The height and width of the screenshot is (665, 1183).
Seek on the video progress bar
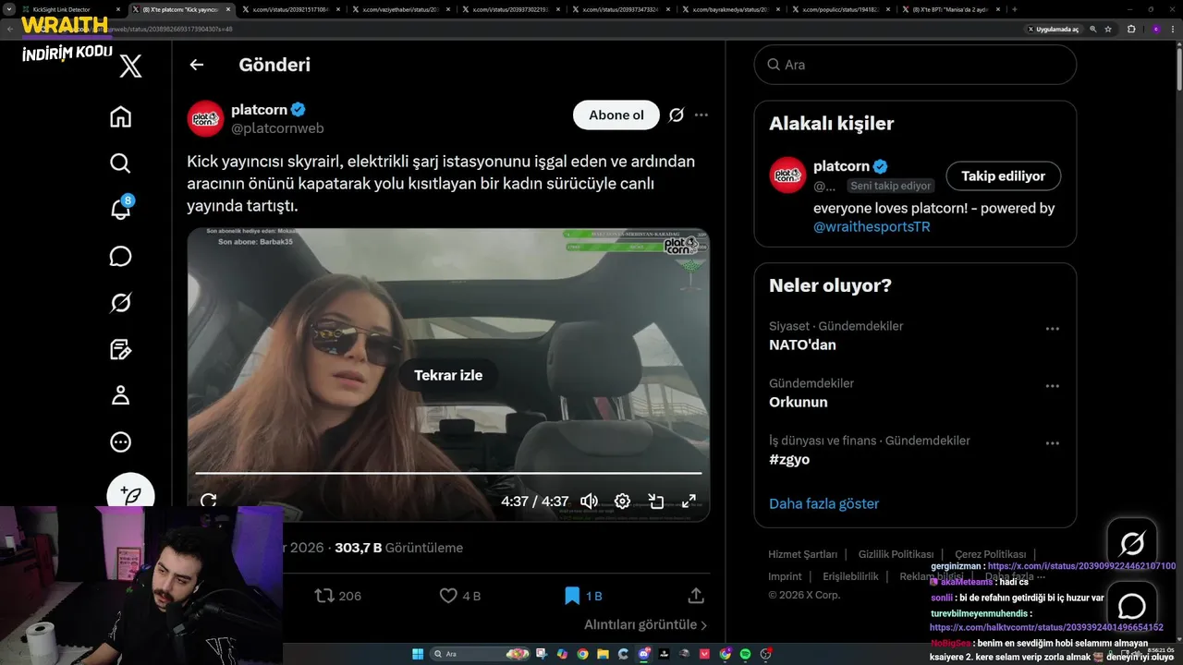pos(448,473)
